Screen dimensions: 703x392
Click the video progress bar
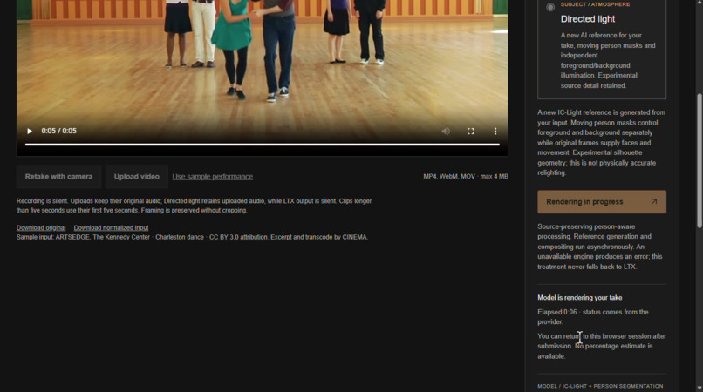pos(263,145)
